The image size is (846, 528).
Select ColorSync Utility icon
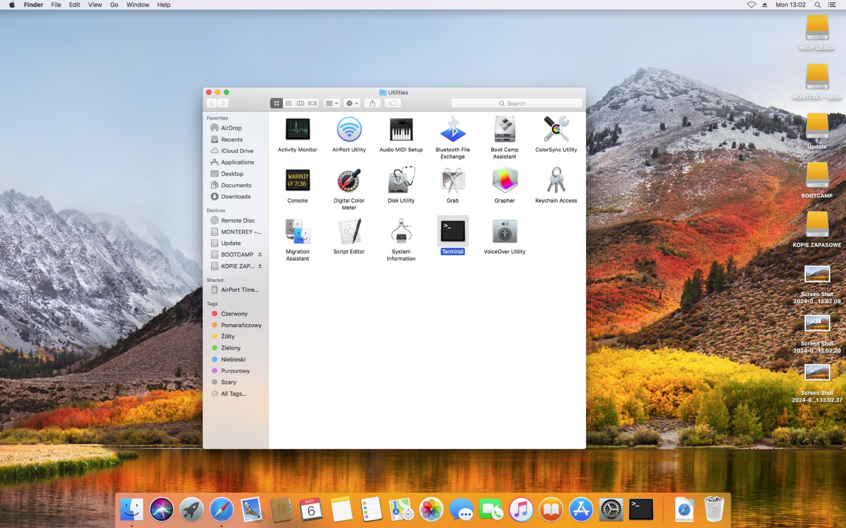coord(556,130)
